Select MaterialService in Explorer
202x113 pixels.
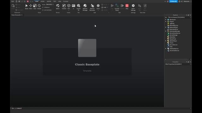(174, 25)
